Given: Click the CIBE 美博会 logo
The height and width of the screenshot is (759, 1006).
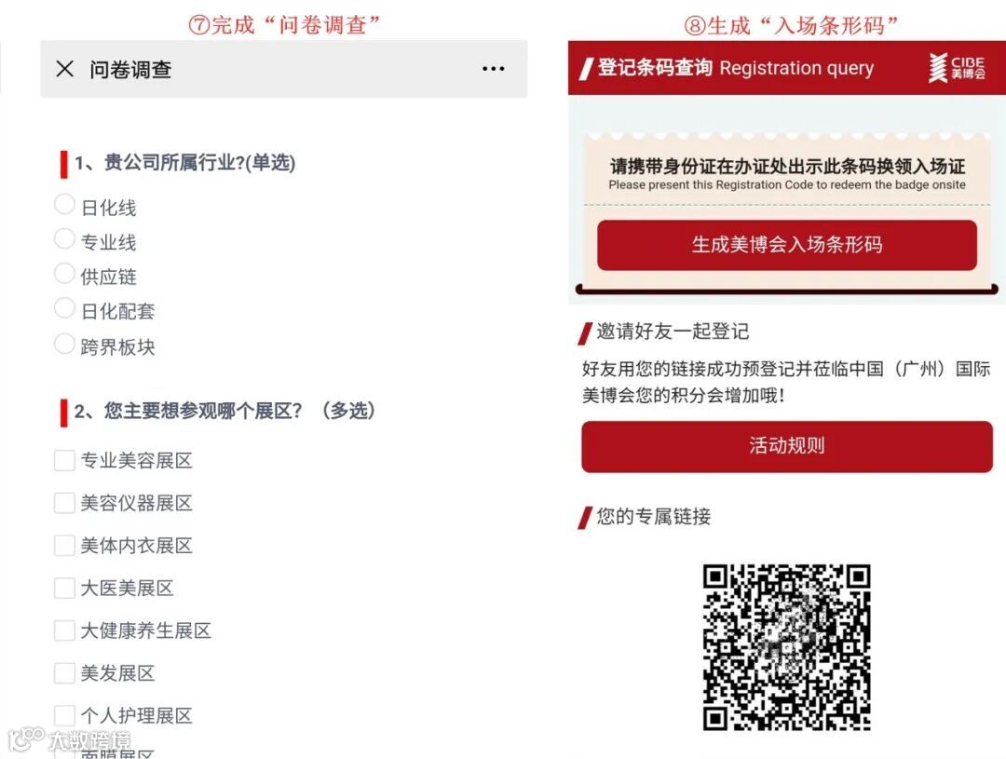Looking at the screenshot, I should 956,68.
